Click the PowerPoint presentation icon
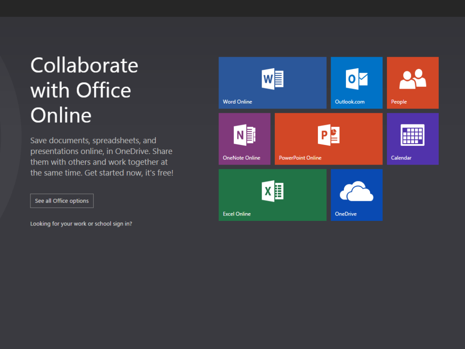Image resolution: width=465 pixels, height=349 pixels. click(328, 135)
